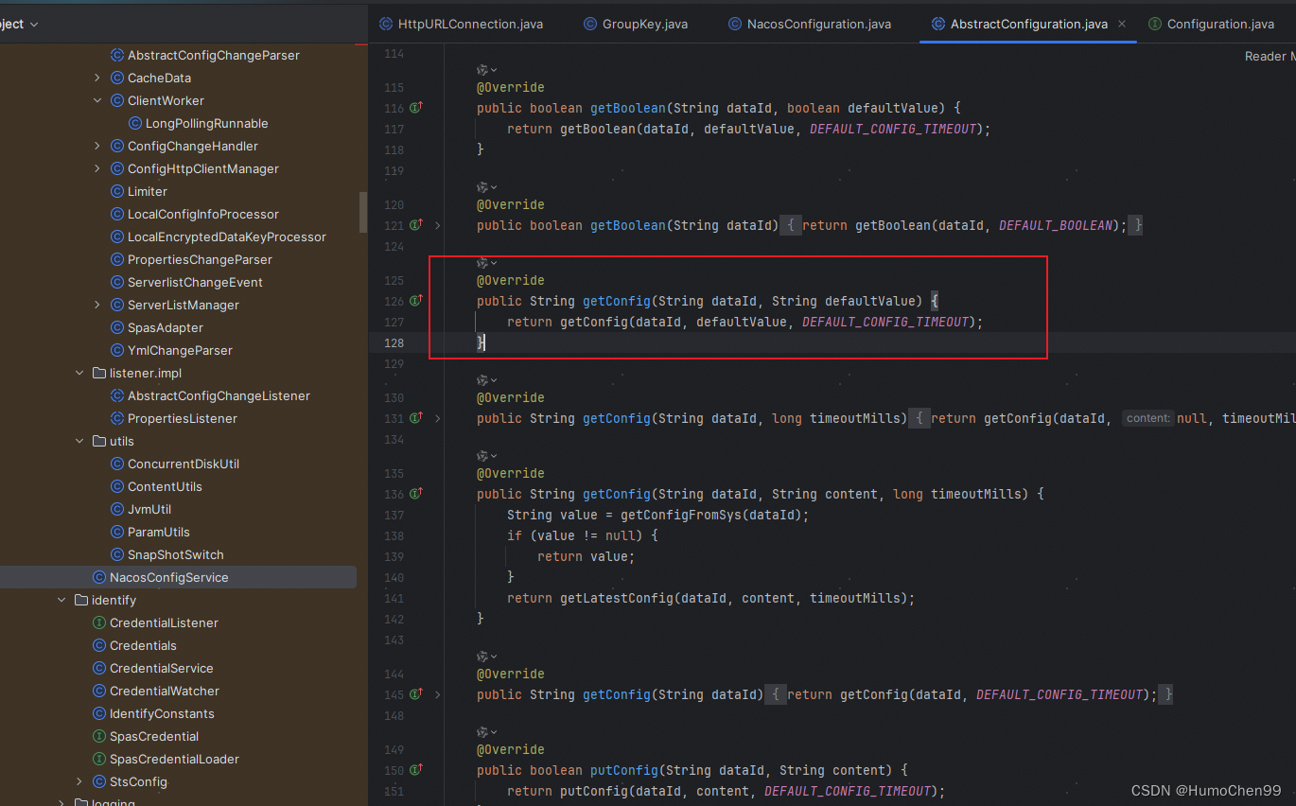Open the Configuration.java tab
Viewport: 1296px width, 806px height.
1211,24
